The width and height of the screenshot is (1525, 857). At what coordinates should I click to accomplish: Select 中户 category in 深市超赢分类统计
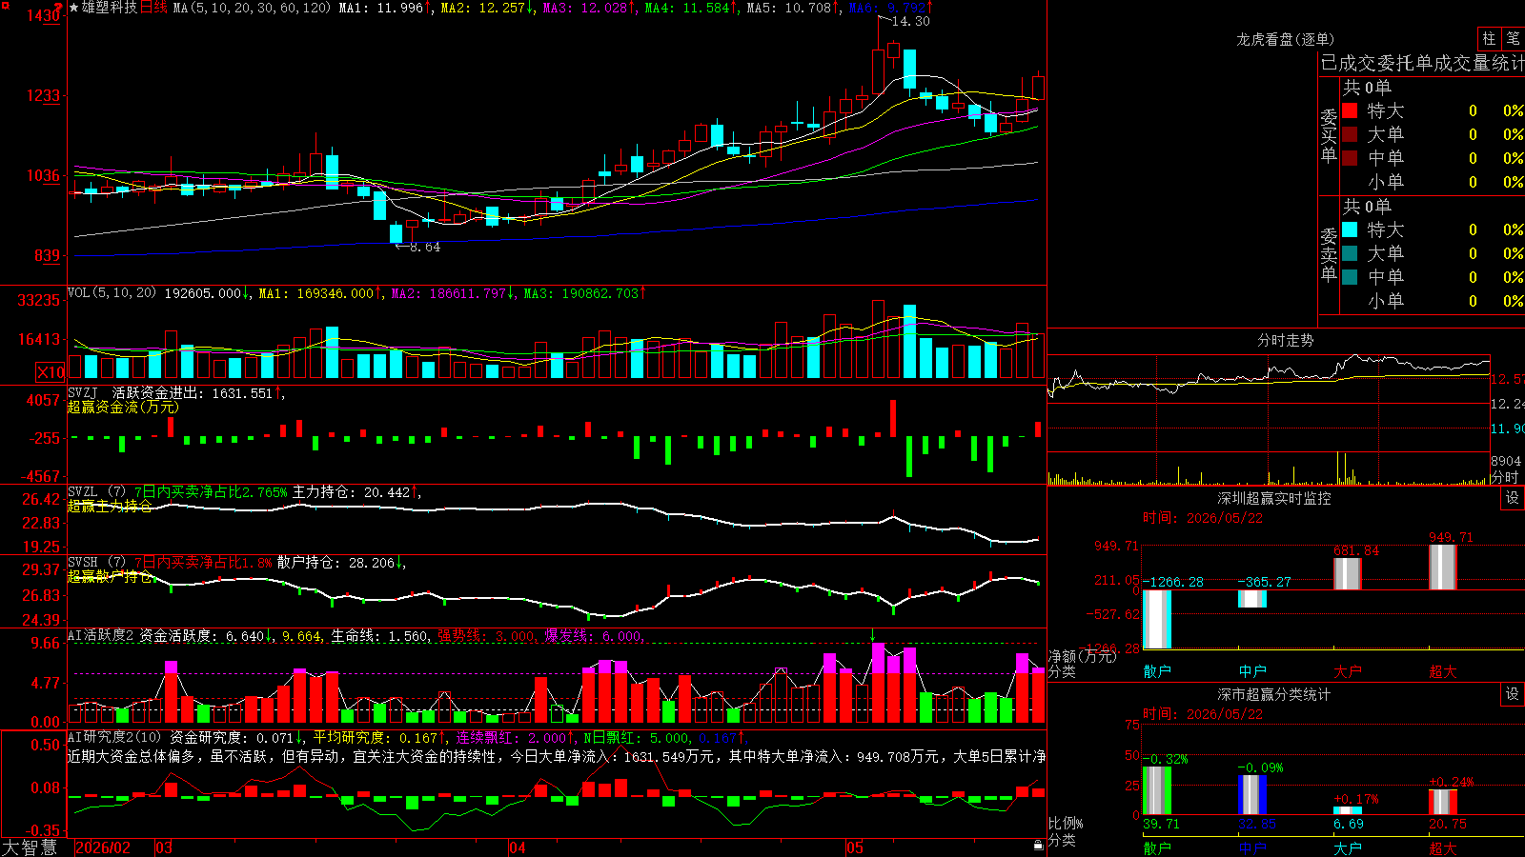point(1252,847)
